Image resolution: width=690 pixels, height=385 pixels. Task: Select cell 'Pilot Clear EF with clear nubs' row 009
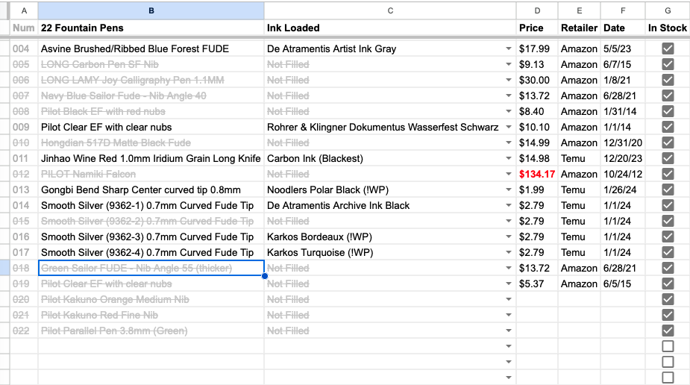pos(151,127)
